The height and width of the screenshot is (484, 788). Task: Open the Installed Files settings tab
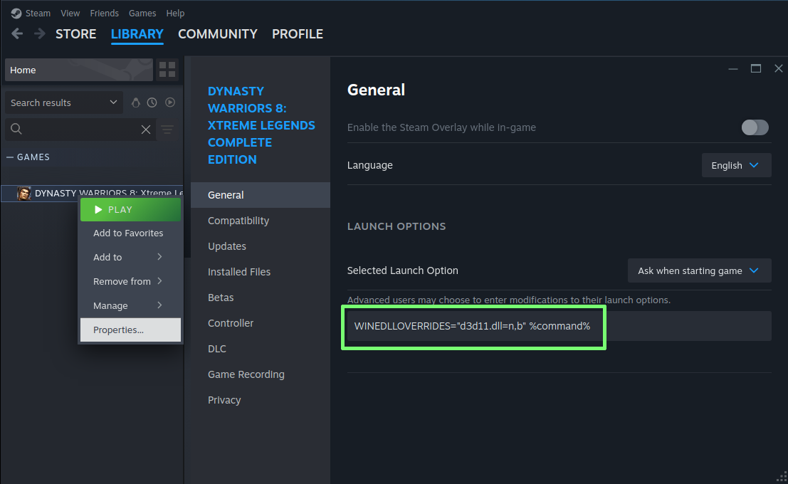pos(239,272)
